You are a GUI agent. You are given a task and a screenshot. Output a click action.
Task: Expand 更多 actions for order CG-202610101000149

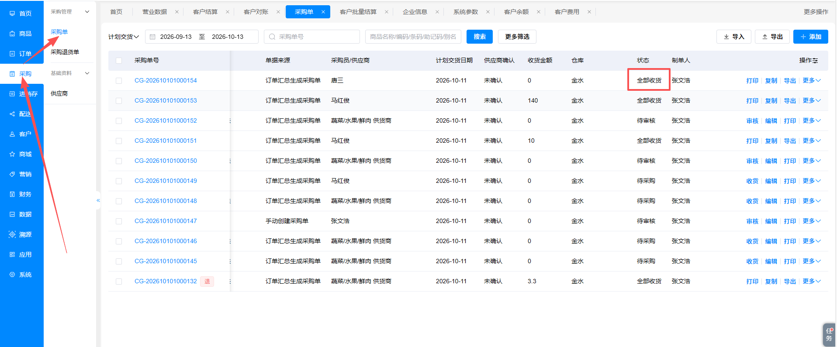point(812,181)
